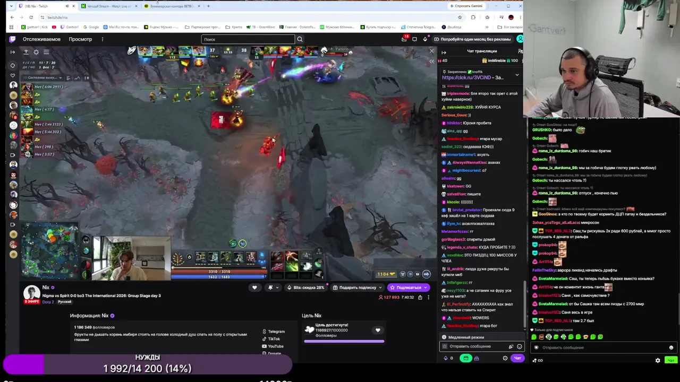Click the Bits diamond icon in top bar
This screenshot has height=382, width=680.
(x=425, y=39)
